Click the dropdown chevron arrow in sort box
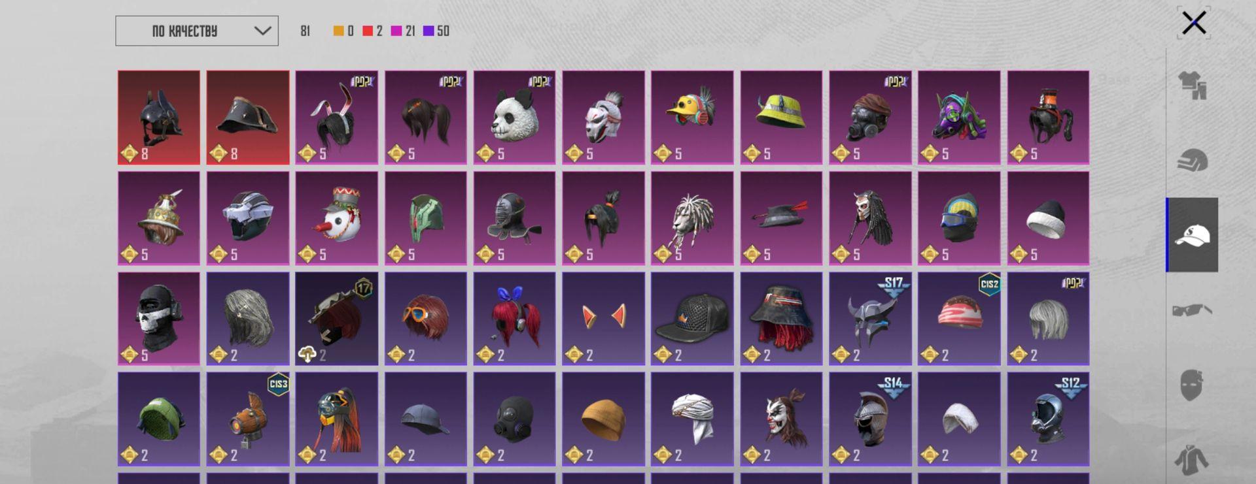The width and height of the screenshot is (1256, 484). (x=262, y=31)
